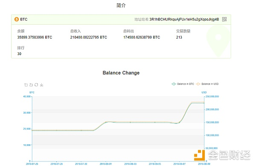Click the orange BTC coin icon

coord(17,19)
